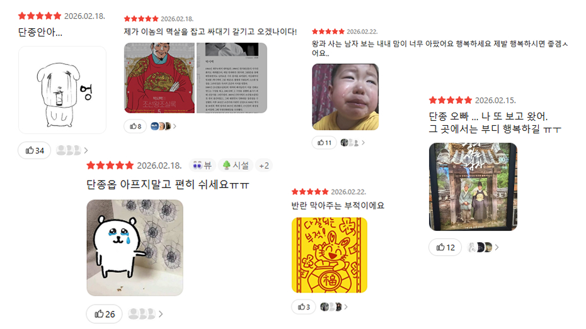The image size is (586, 329).
Task: Click the thumbs-up button showing 3
Action: [304, 306]
